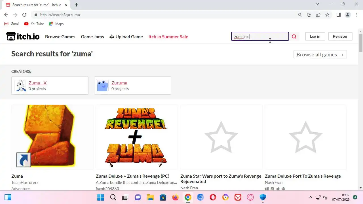The height and width of the screenshot is (204, 363).
Task: Go back with the browser back arrow
Action: click(x=6, y=15)
